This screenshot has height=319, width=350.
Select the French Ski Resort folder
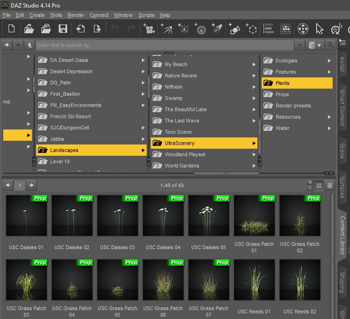[91, 116]
